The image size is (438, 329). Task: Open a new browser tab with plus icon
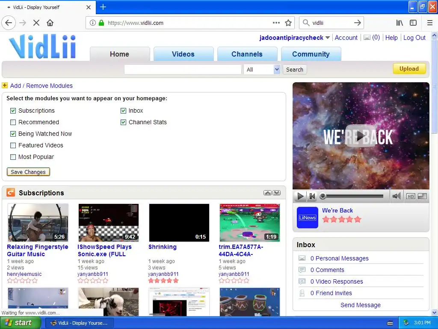(x=103, y=7)
